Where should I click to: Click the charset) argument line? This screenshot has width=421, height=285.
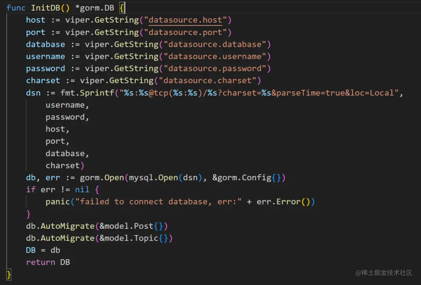[x=65, y=166]
